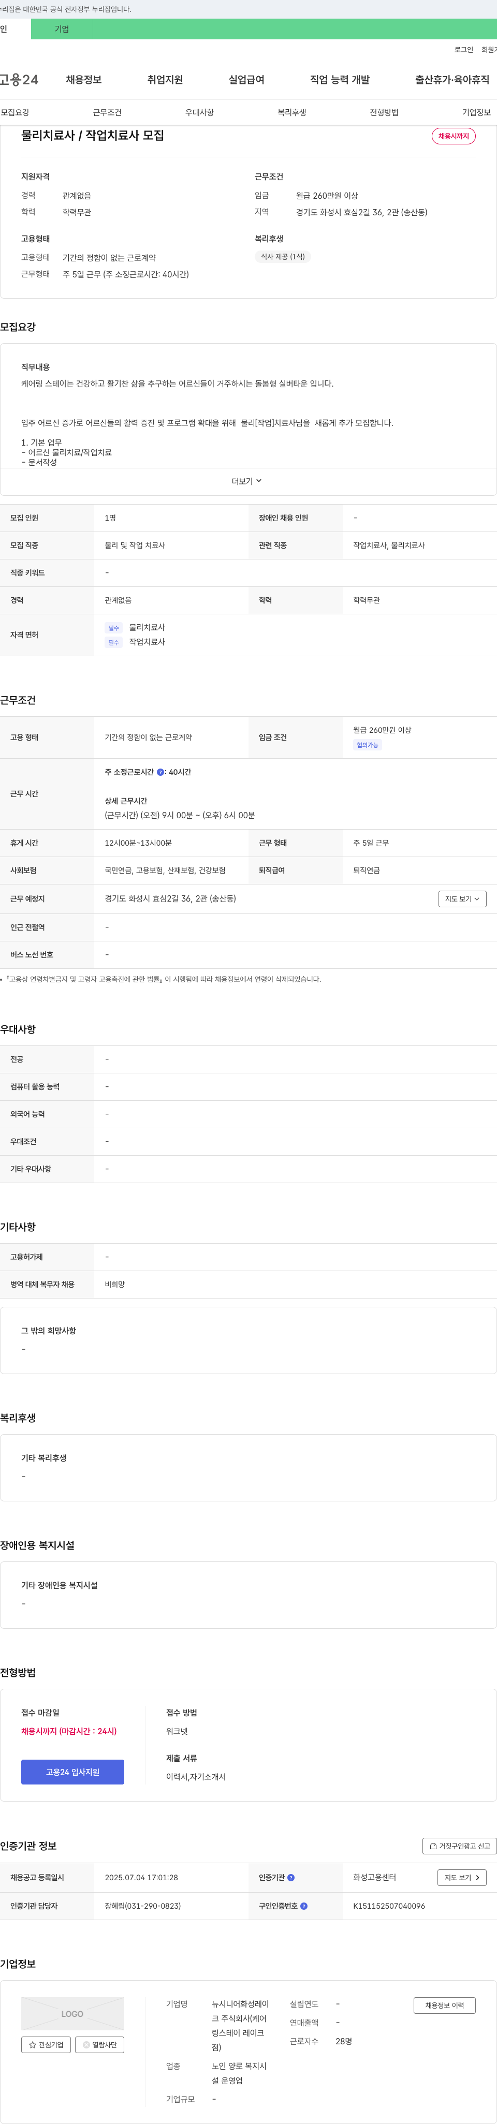497x2124 pixels.
Task: Select 12시00분~13시00분 break time value
Action: (x=138, y=843)
